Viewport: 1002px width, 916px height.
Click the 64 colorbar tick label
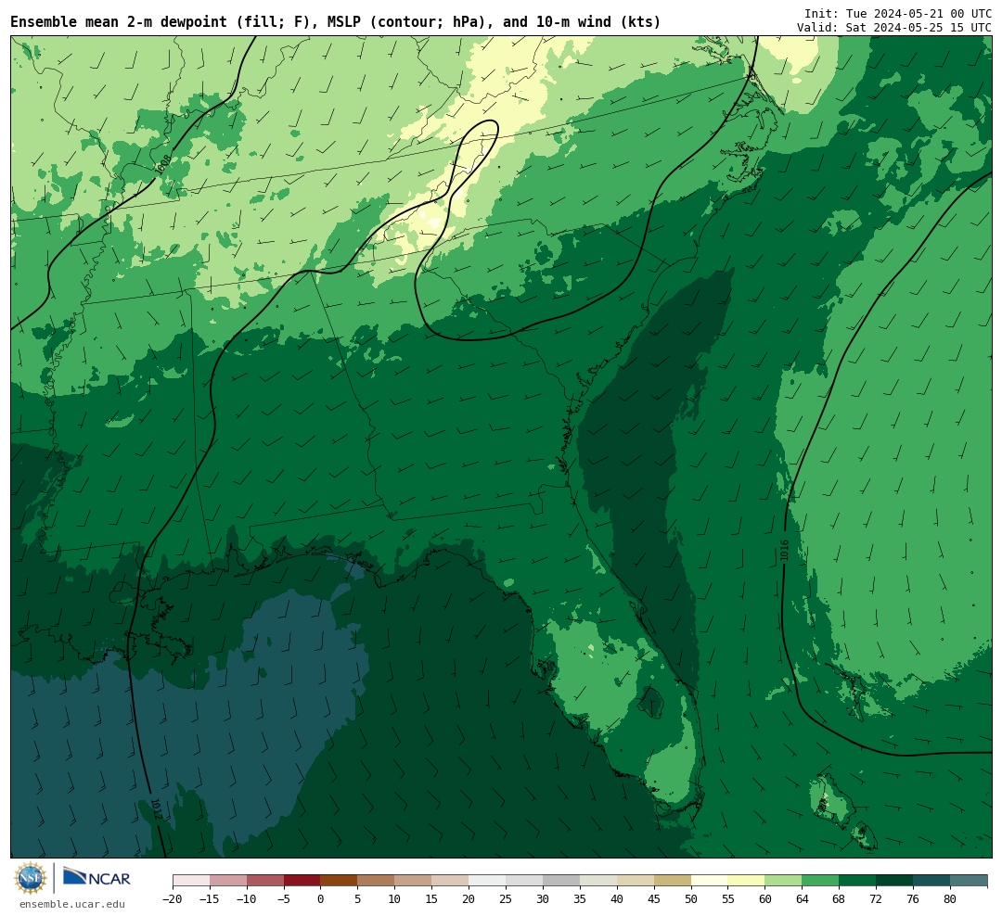(803, 898)
